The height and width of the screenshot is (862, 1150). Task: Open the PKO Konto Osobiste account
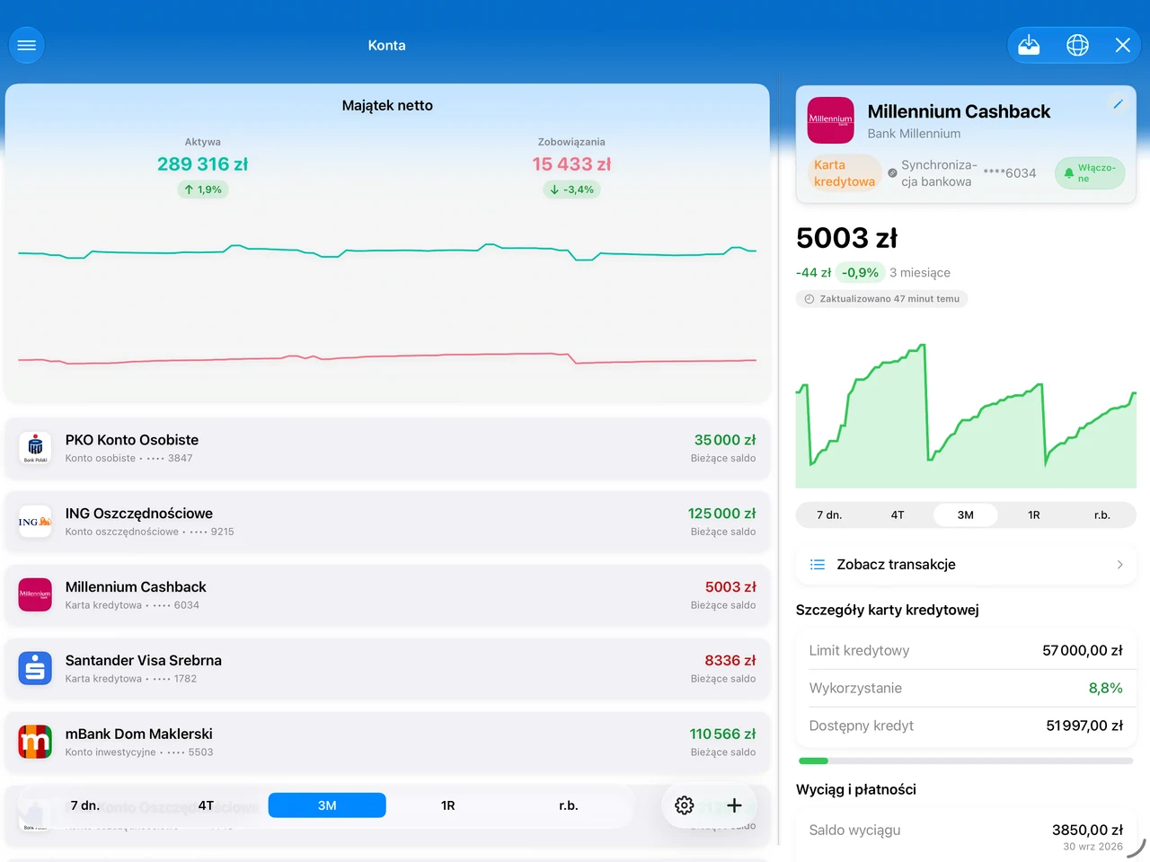tap(387, 448)
